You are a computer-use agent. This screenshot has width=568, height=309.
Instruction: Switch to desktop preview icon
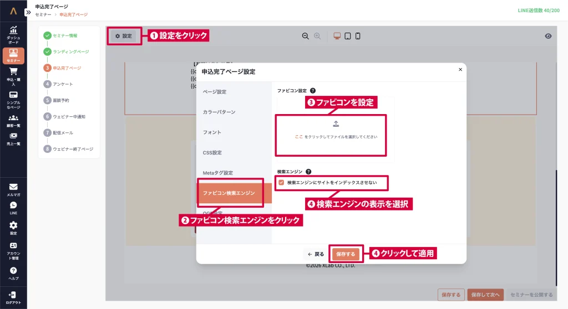(337, 36)
